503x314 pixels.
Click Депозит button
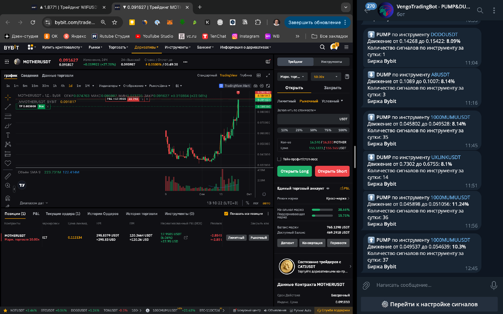click(287, 243)
